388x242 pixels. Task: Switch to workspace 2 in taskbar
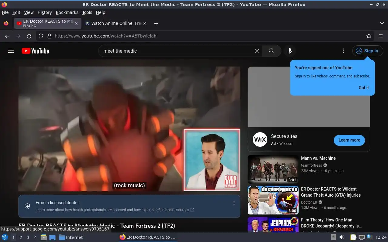21,237
